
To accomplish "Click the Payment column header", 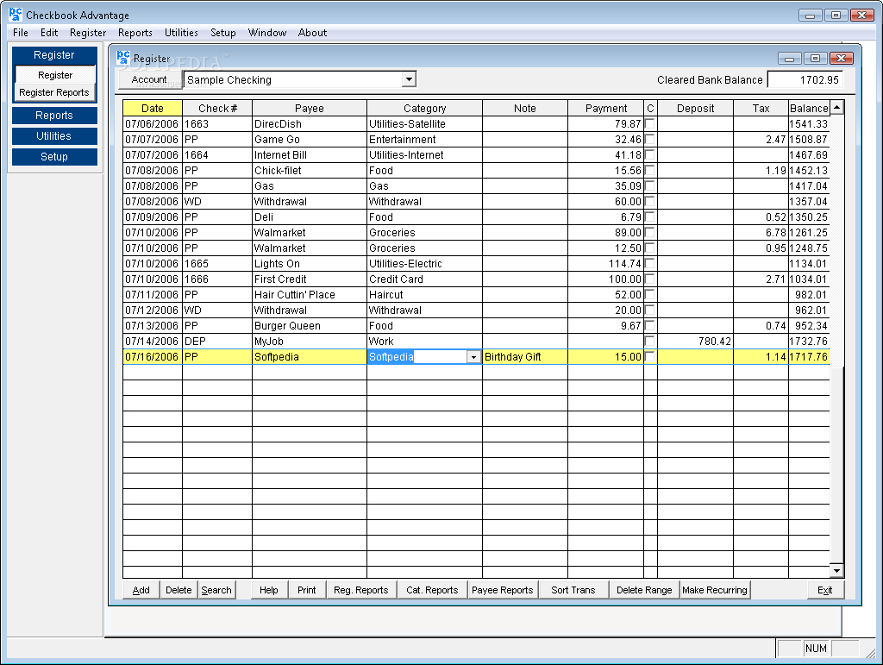I will [x=606, y=108].
